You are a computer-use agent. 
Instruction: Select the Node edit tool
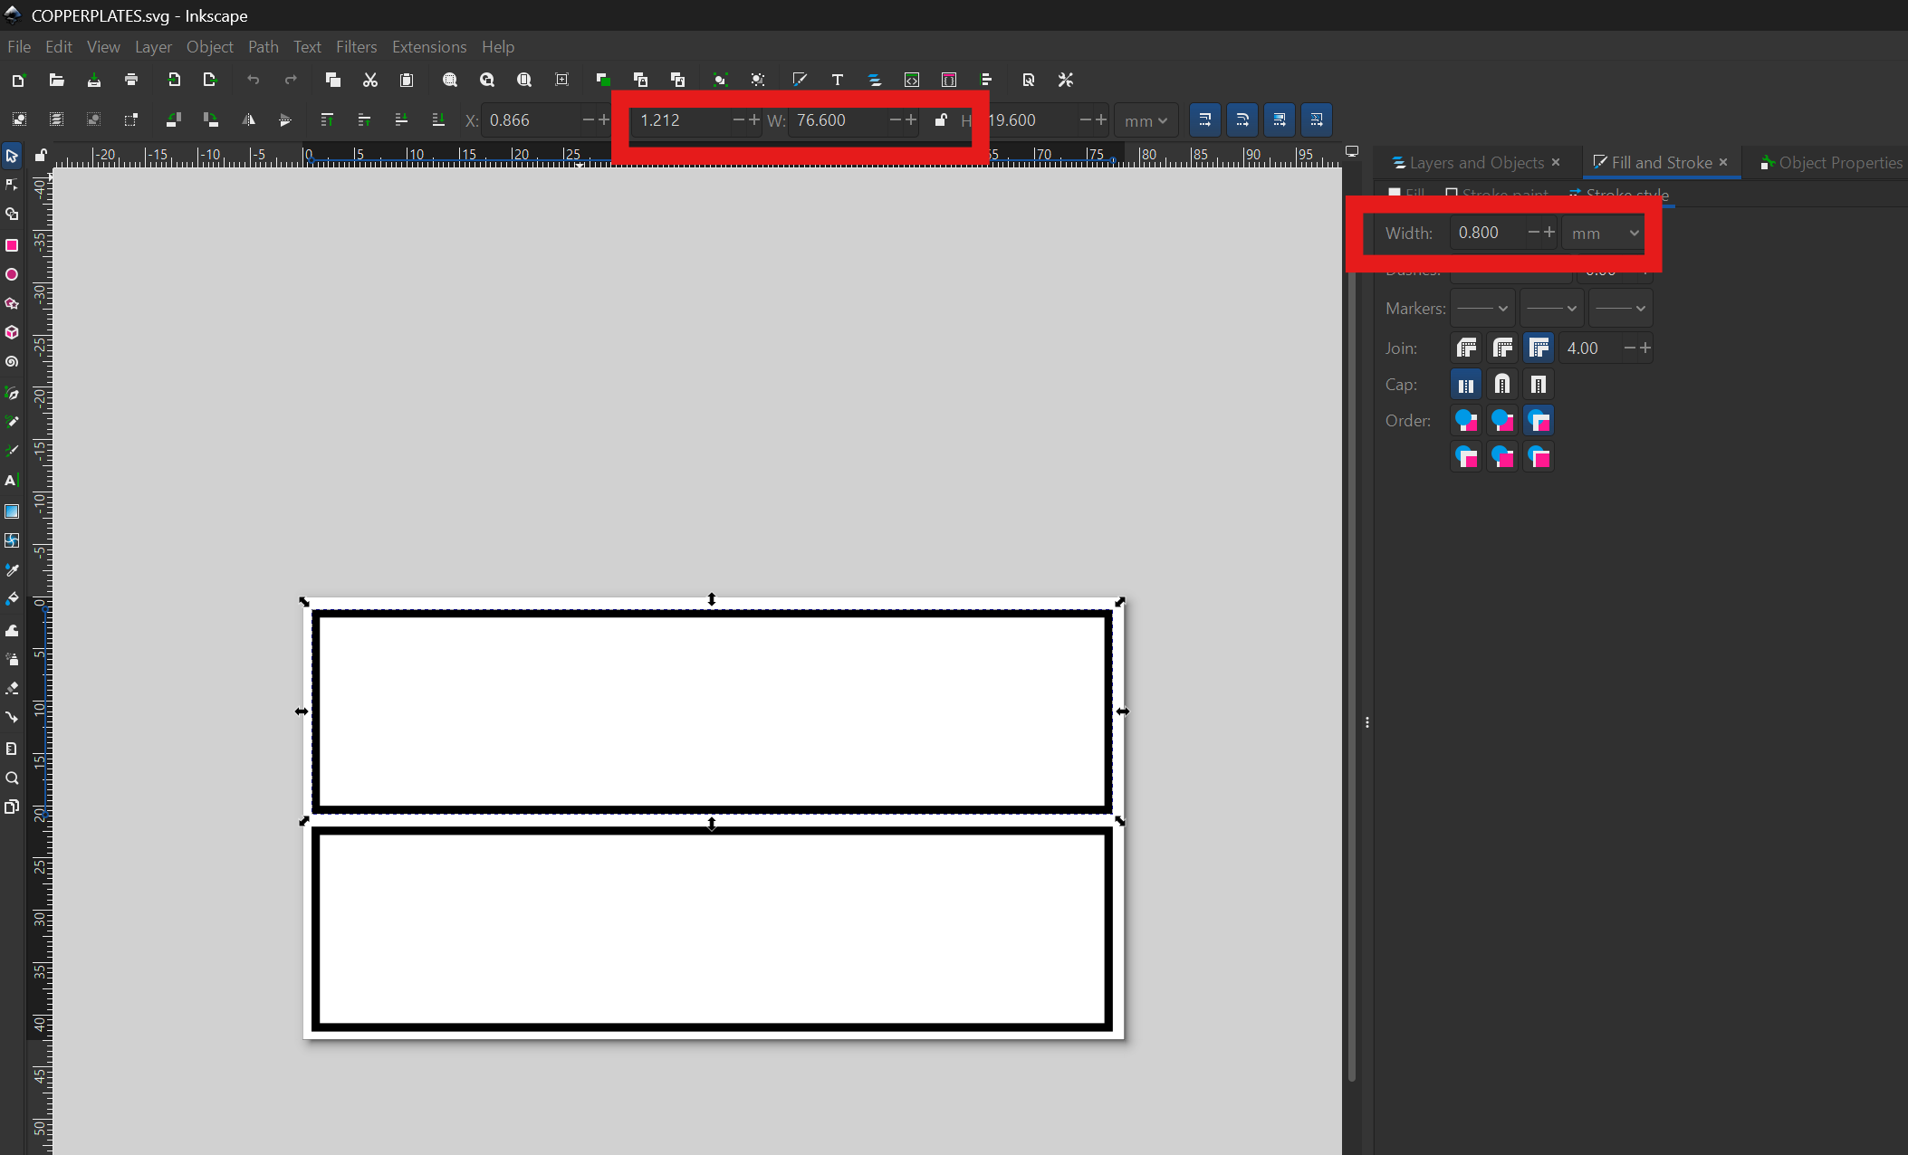(12, 186)
